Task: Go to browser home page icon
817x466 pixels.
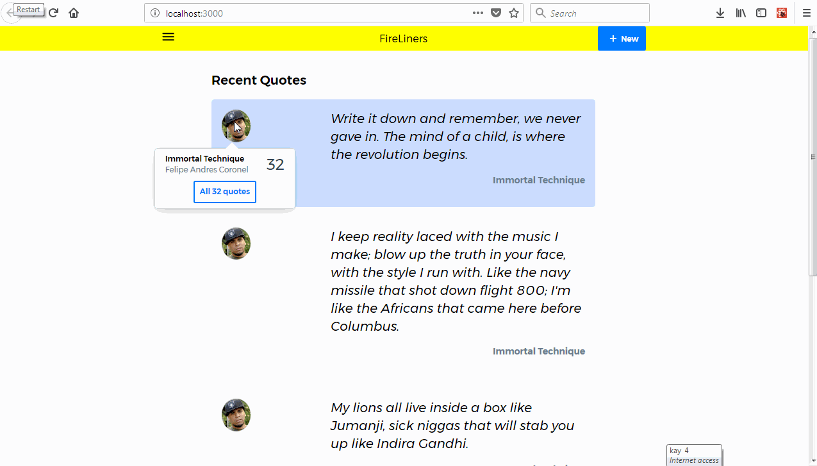Action: coord(74,13)
